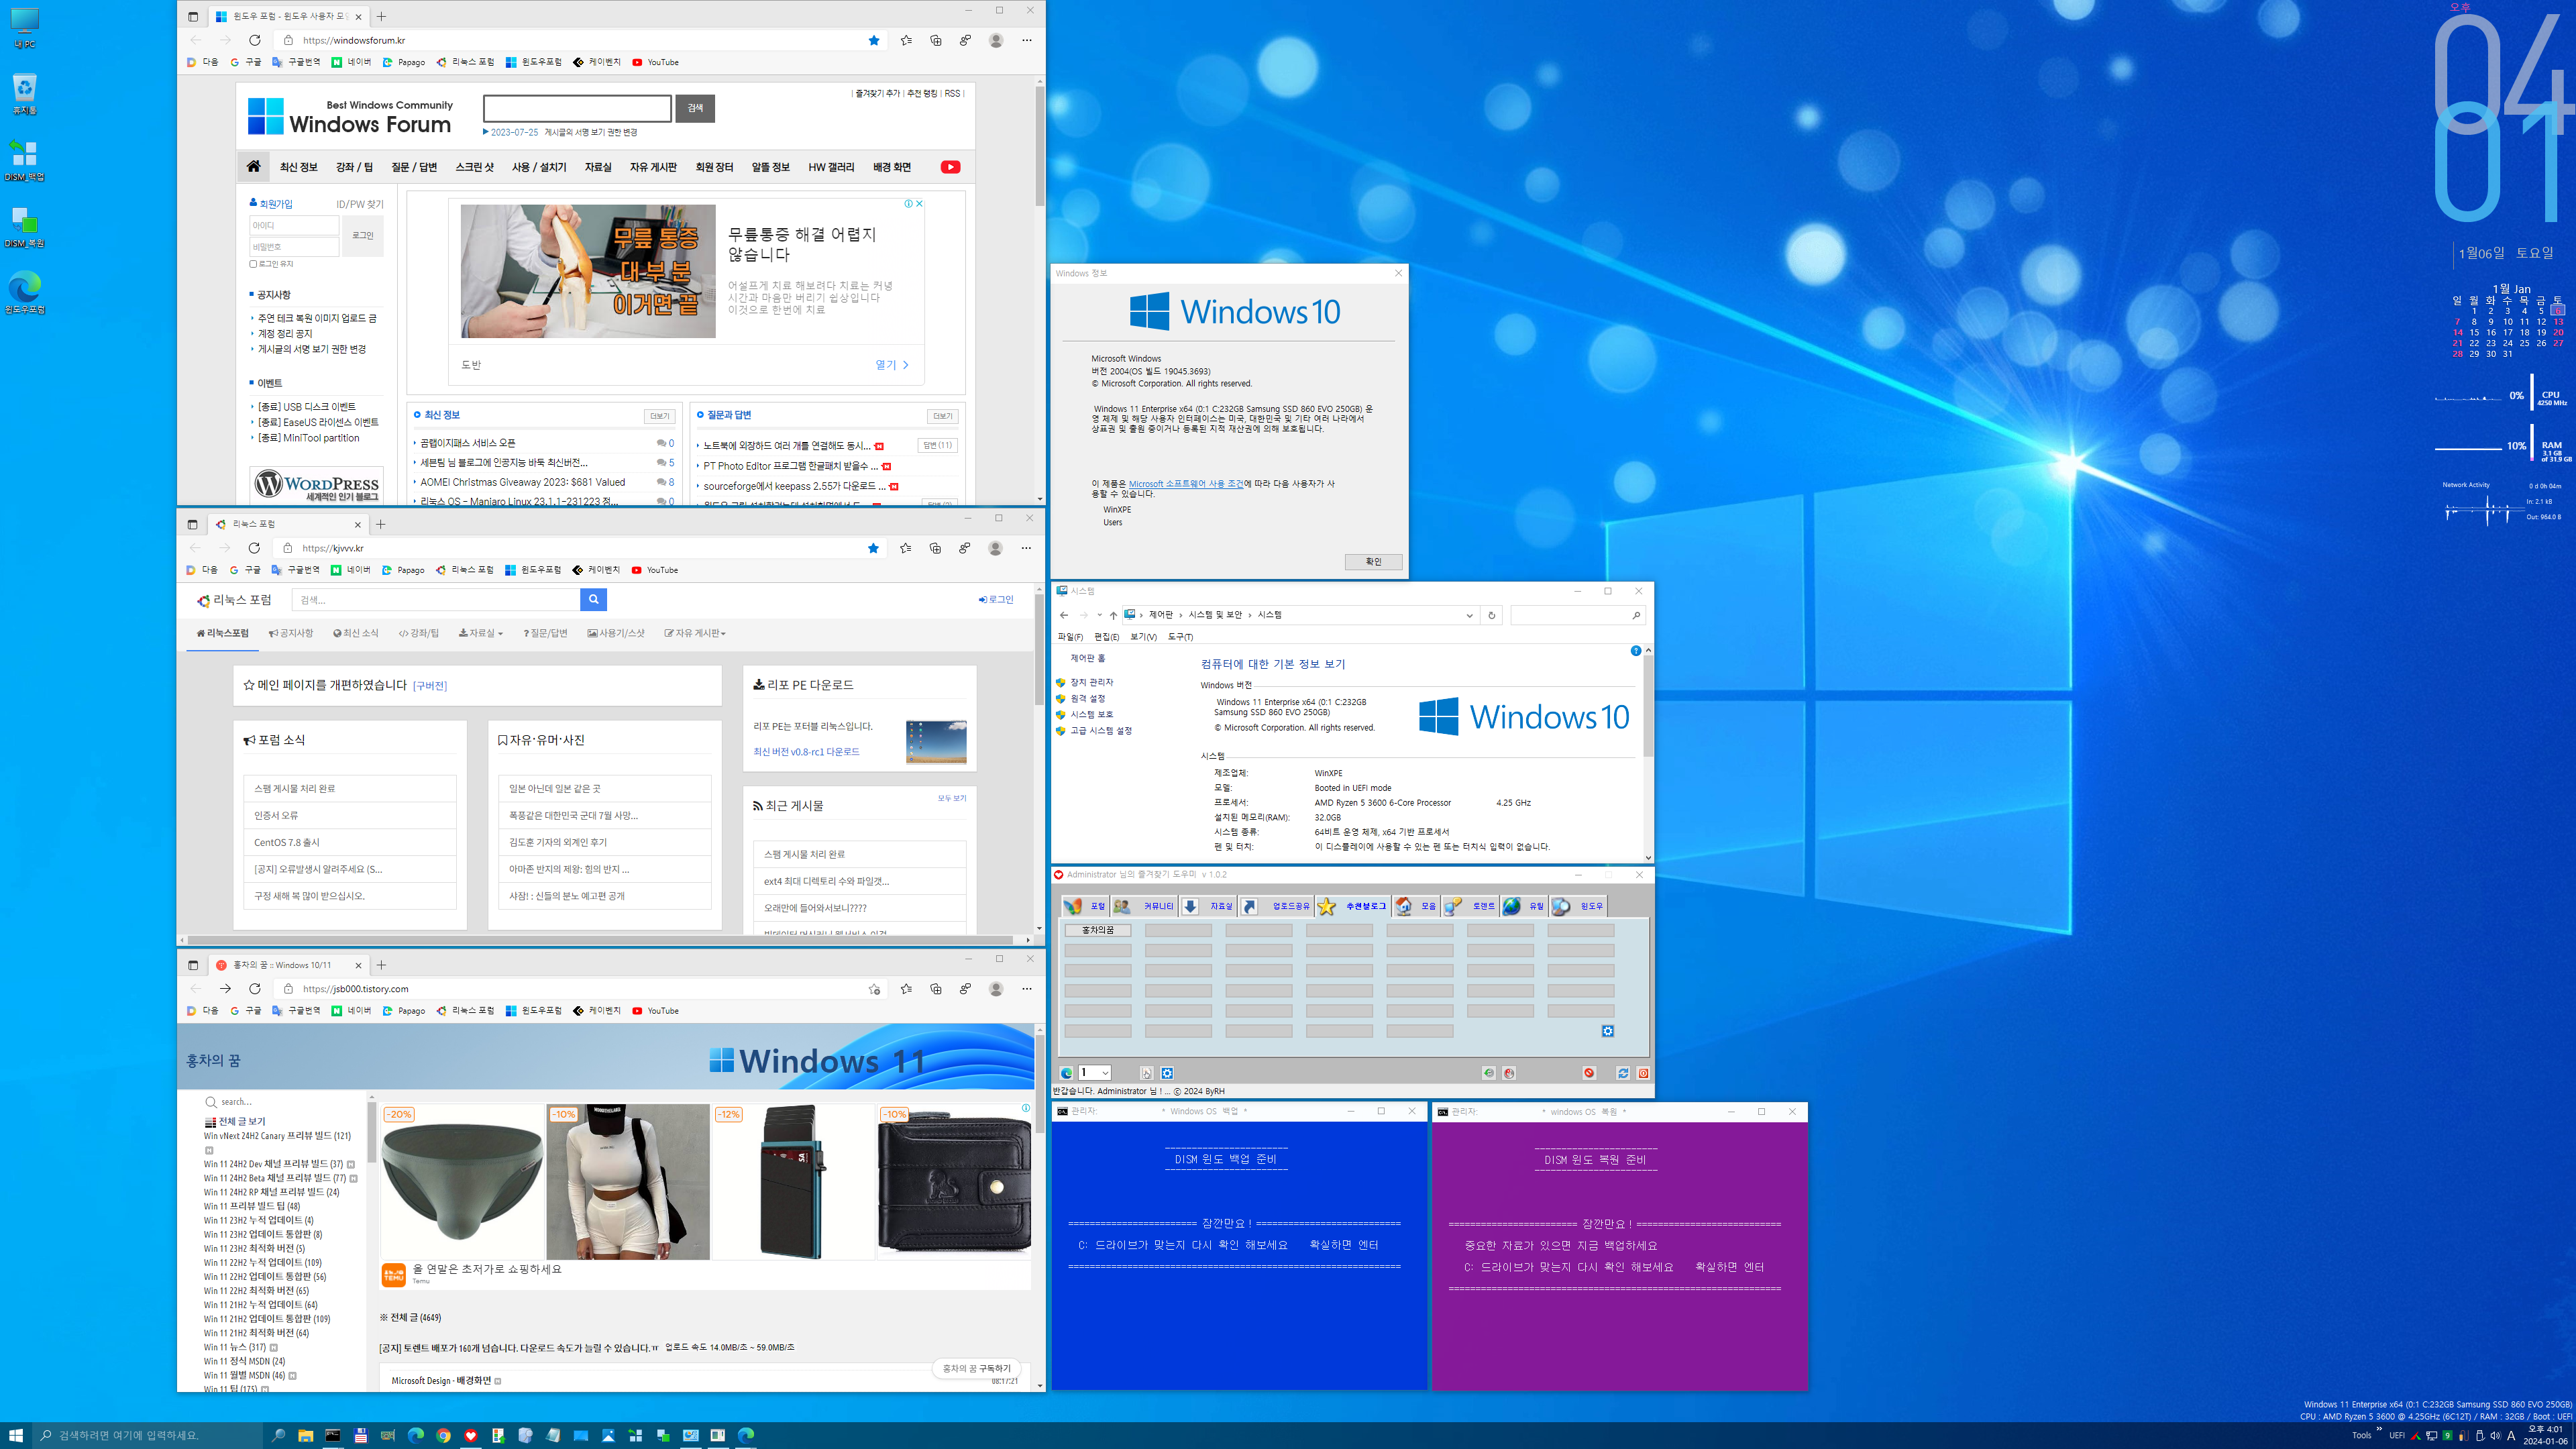This screenshot has height=1449, width=2576.
Task: Open the 자료실 menu on Windows Forum
Action: (597, 167)
